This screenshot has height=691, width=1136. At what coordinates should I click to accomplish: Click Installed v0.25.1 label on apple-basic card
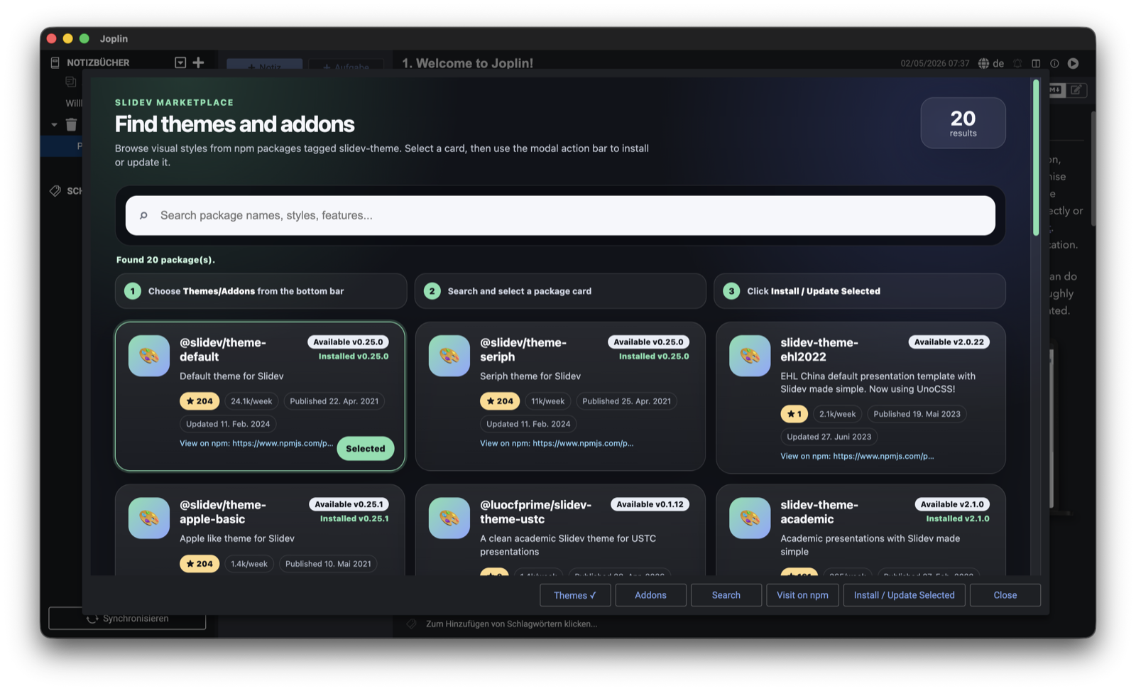click(x=354, y=519)
